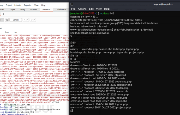This screenshot has height=115, width=180.
Task: Open the terminal File menu
Action: (x=73, y=9)
